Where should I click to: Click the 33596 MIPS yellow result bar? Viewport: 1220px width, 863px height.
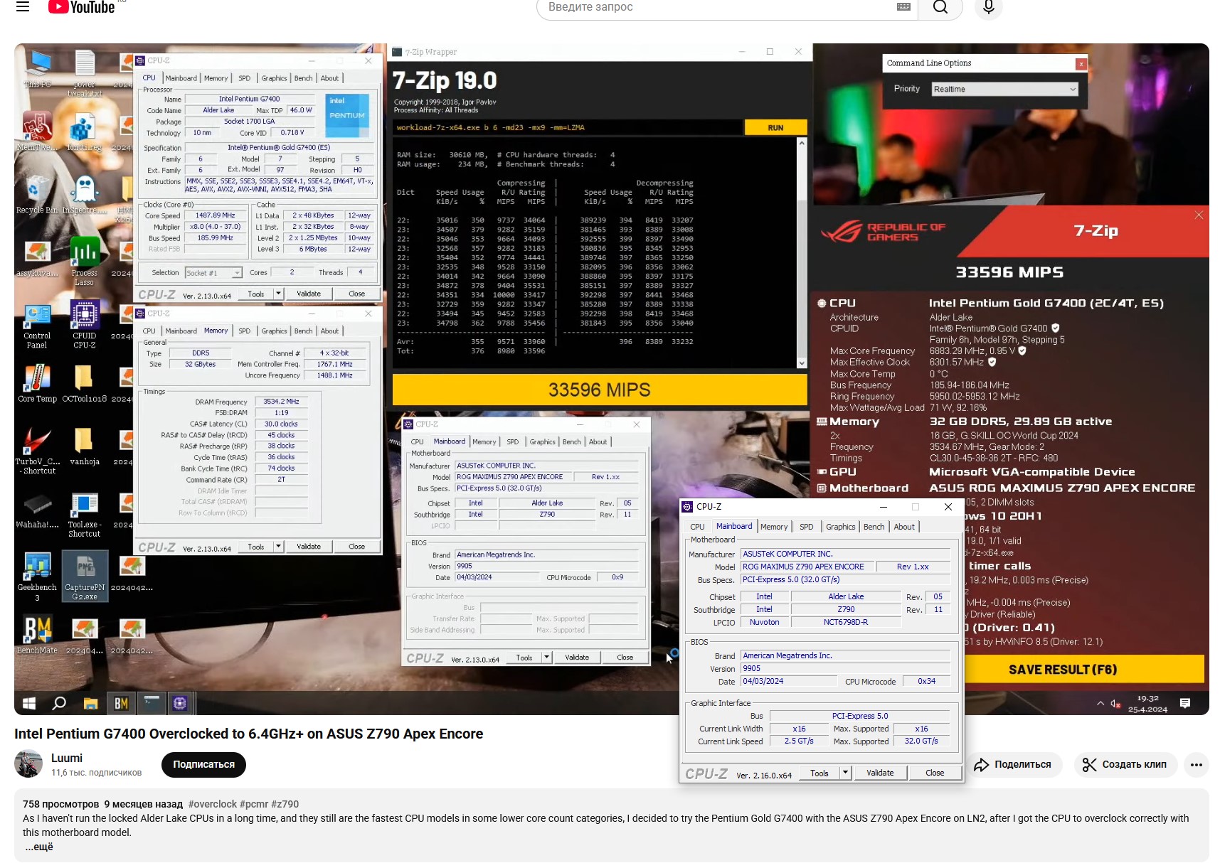pyautogui.click(x=599, y=390)
